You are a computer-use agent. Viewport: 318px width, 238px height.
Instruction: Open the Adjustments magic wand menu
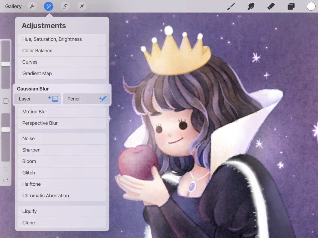tap(48, 6)
